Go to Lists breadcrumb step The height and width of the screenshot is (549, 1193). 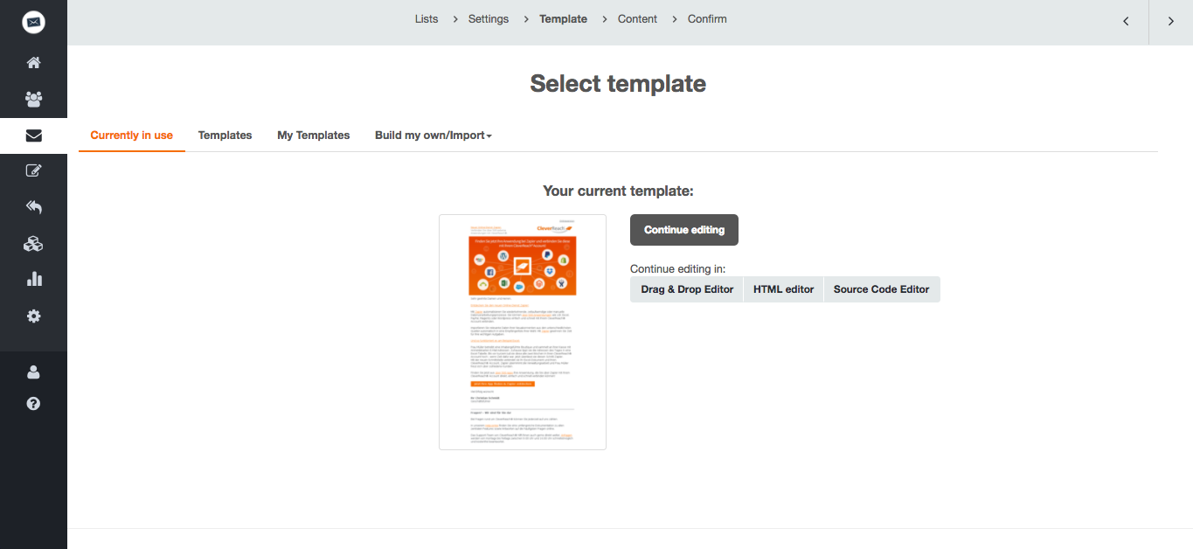click(427, 19)
